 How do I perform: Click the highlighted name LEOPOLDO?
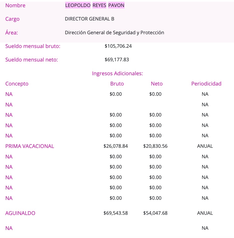point(78,5)
